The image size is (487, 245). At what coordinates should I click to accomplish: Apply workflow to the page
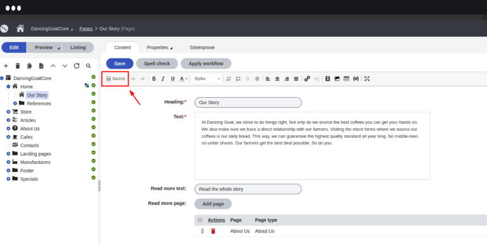206,63
